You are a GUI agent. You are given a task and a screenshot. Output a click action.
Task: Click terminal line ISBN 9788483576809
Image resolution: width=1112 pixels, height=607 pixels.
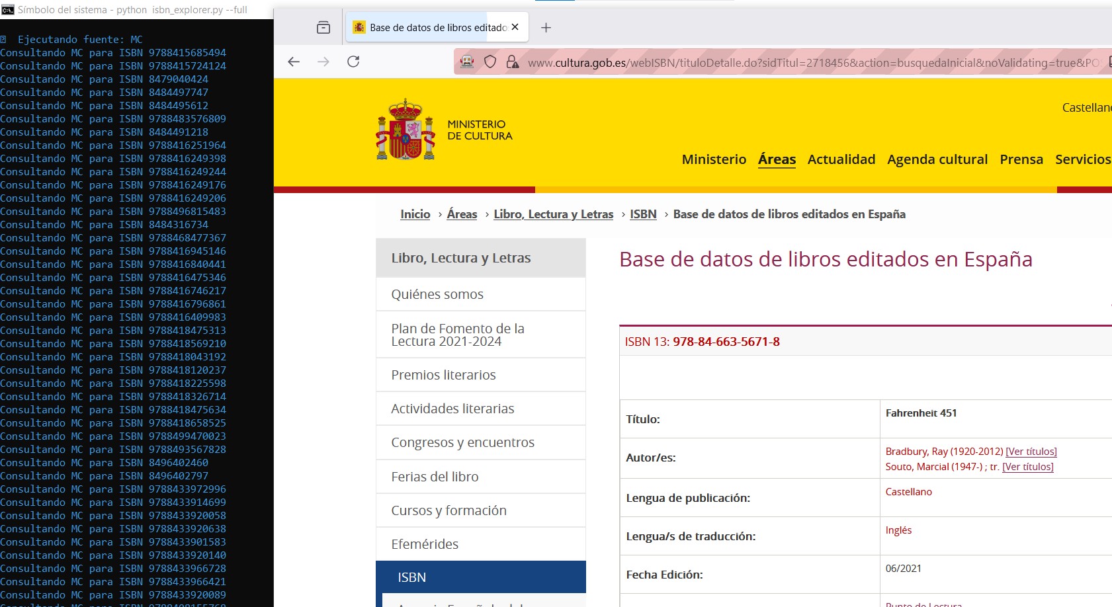click(113, 119)
